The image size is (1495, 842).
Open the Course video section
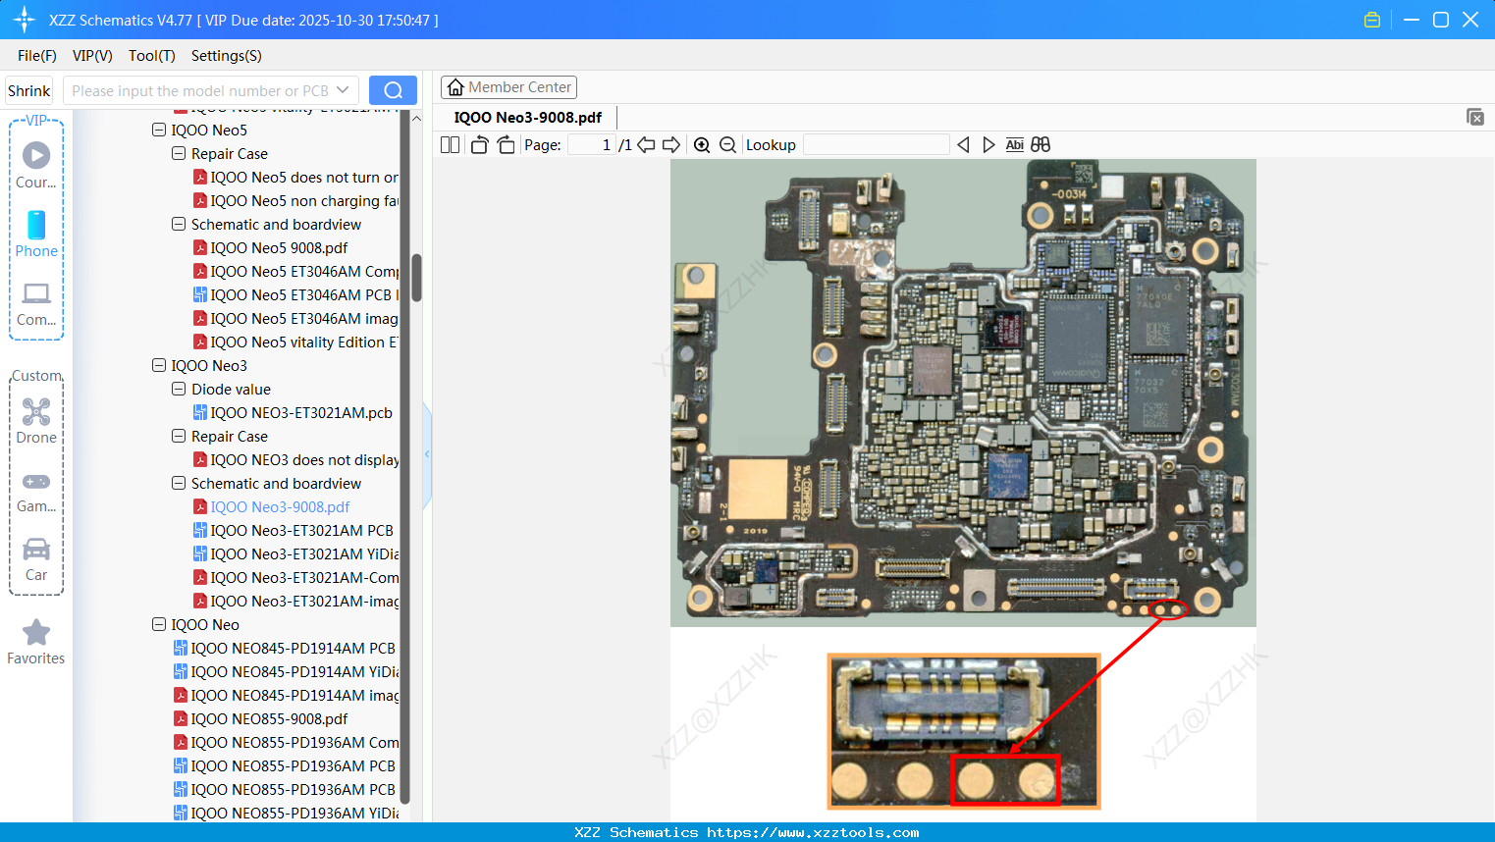tap(36, 165)
